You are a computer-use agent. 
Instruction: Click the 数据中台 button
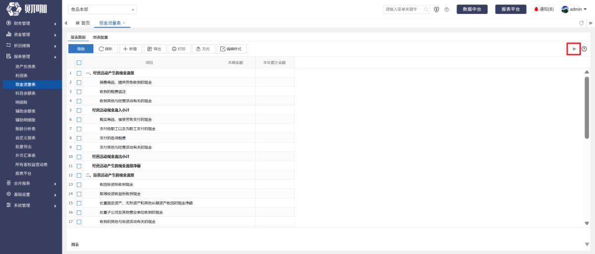pos(472,9)
